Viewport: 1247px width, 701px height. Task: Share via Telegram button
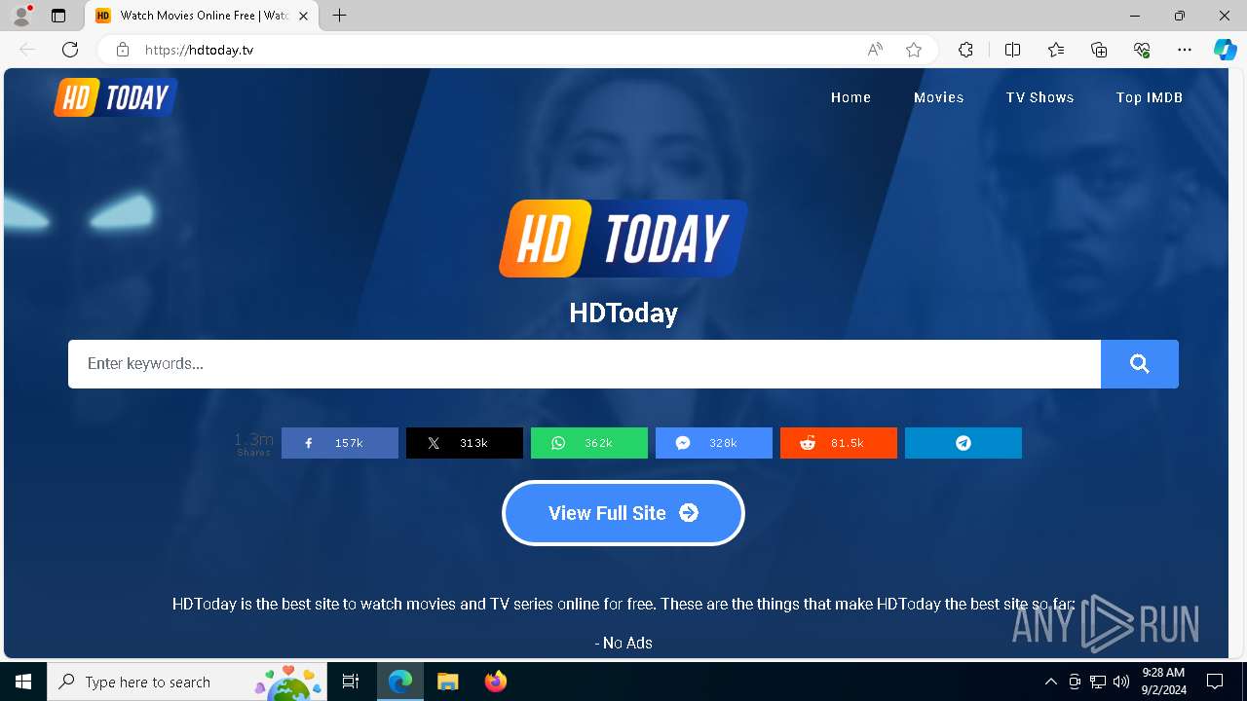coord(964,443)
